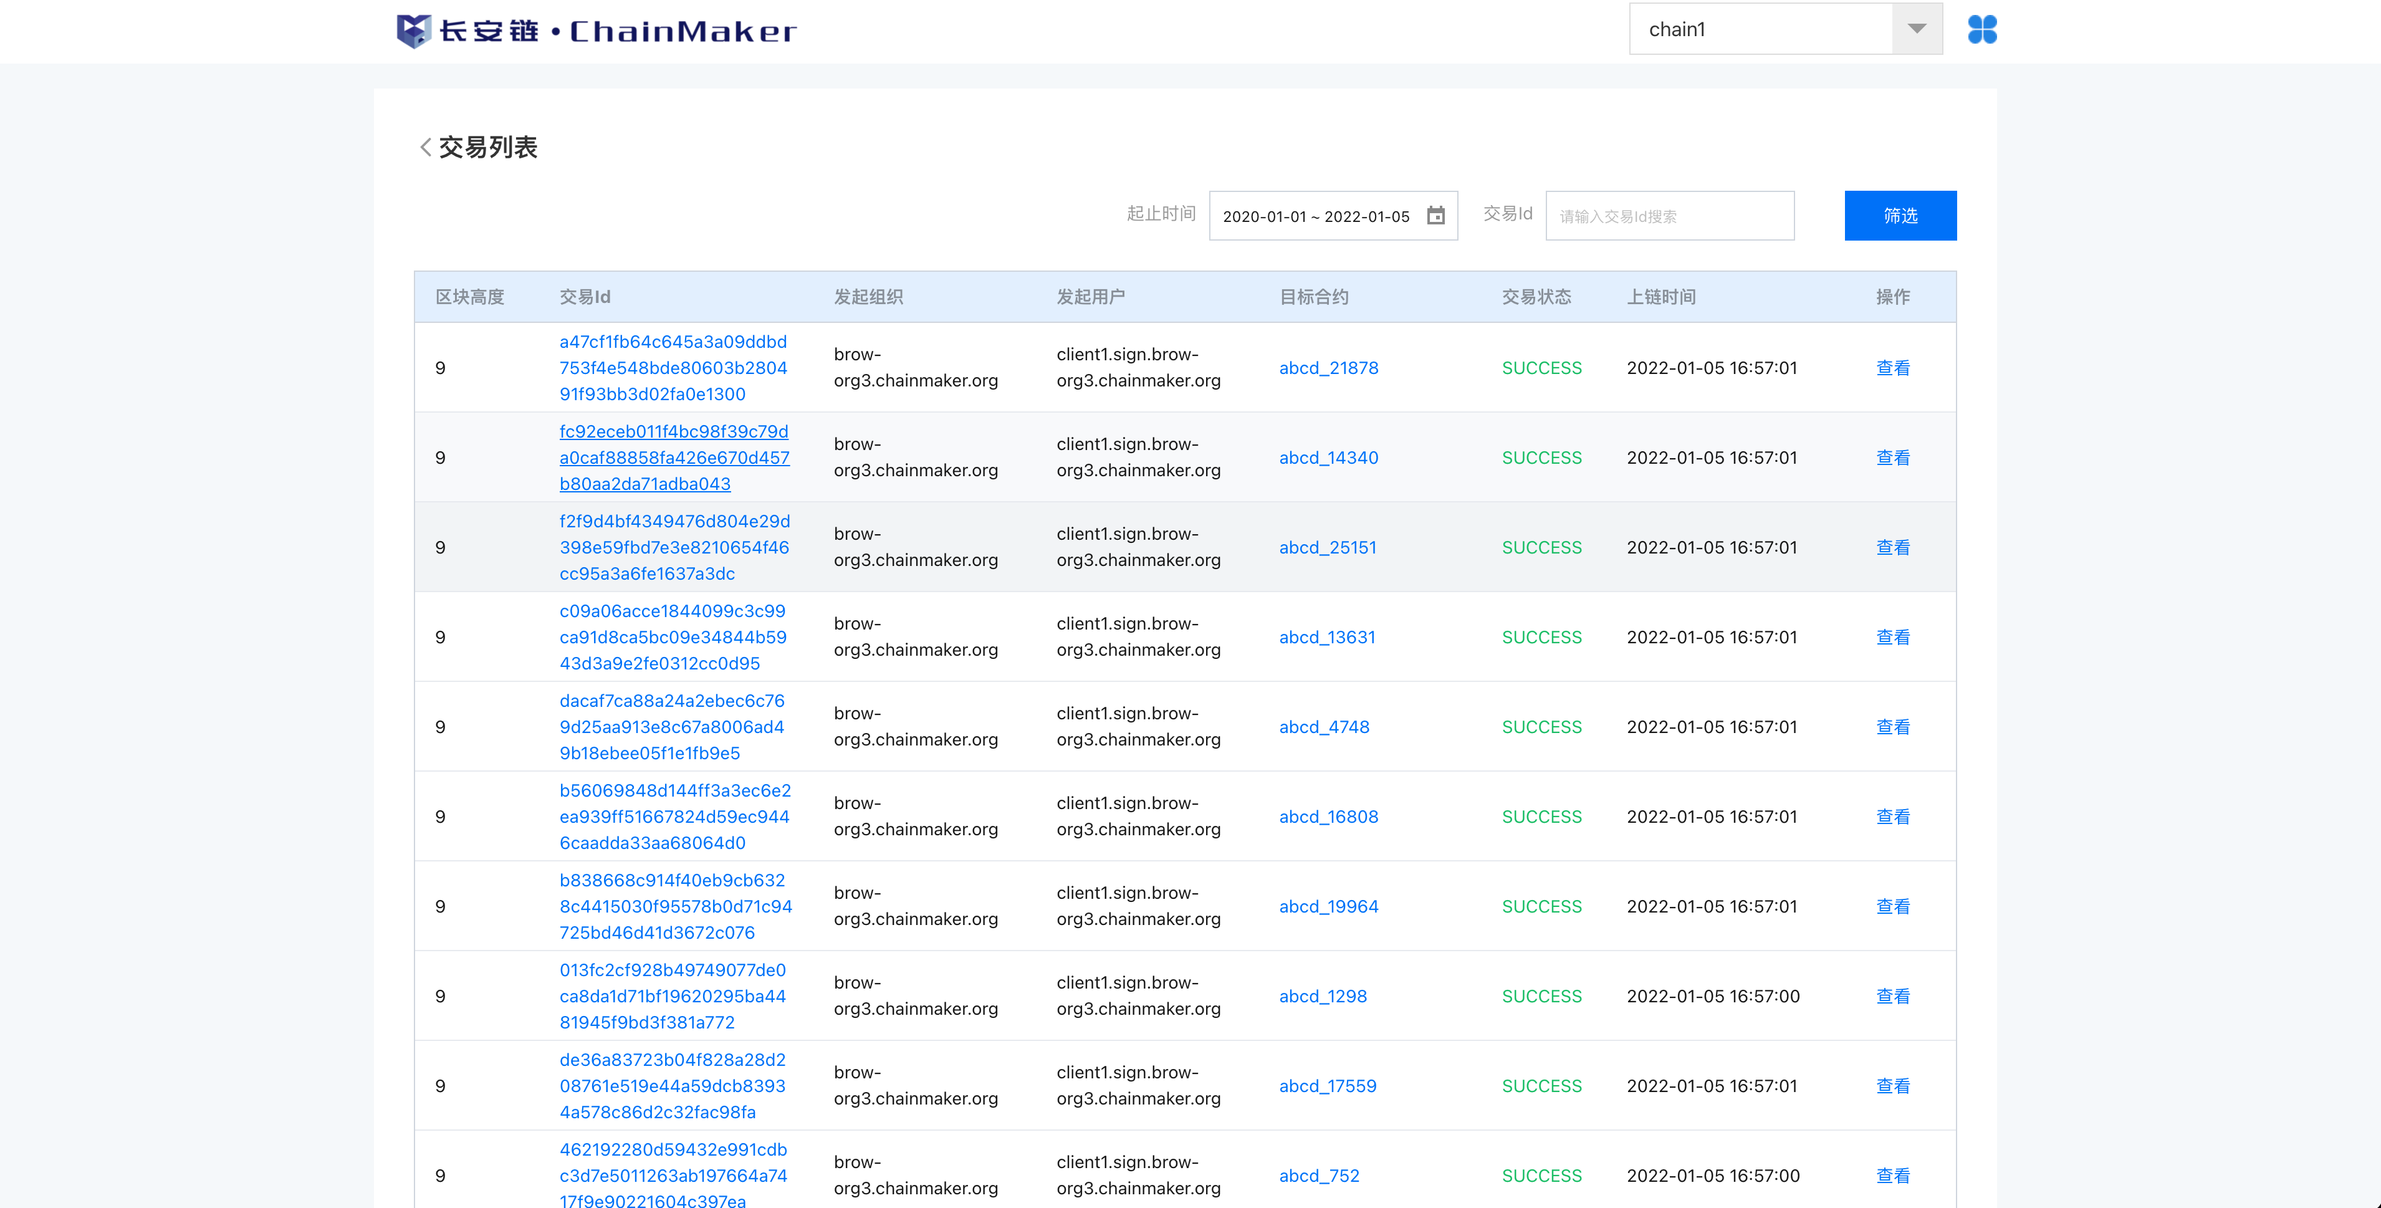This screenshot has width=2381, height=1208.
Task: Go back using the arrow beside 交易列表
Action: click(425, 147)
